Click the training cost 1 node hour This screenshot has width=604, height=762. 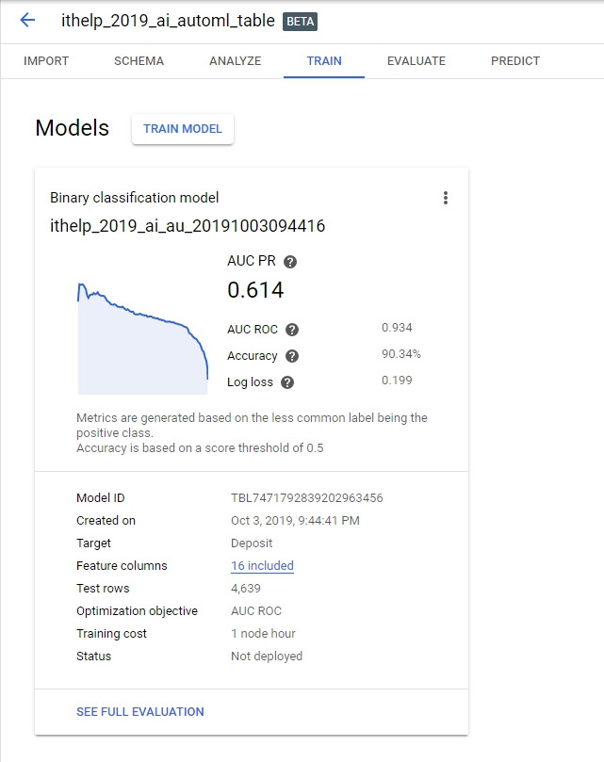pyautogui.click(x=263, y=634)
